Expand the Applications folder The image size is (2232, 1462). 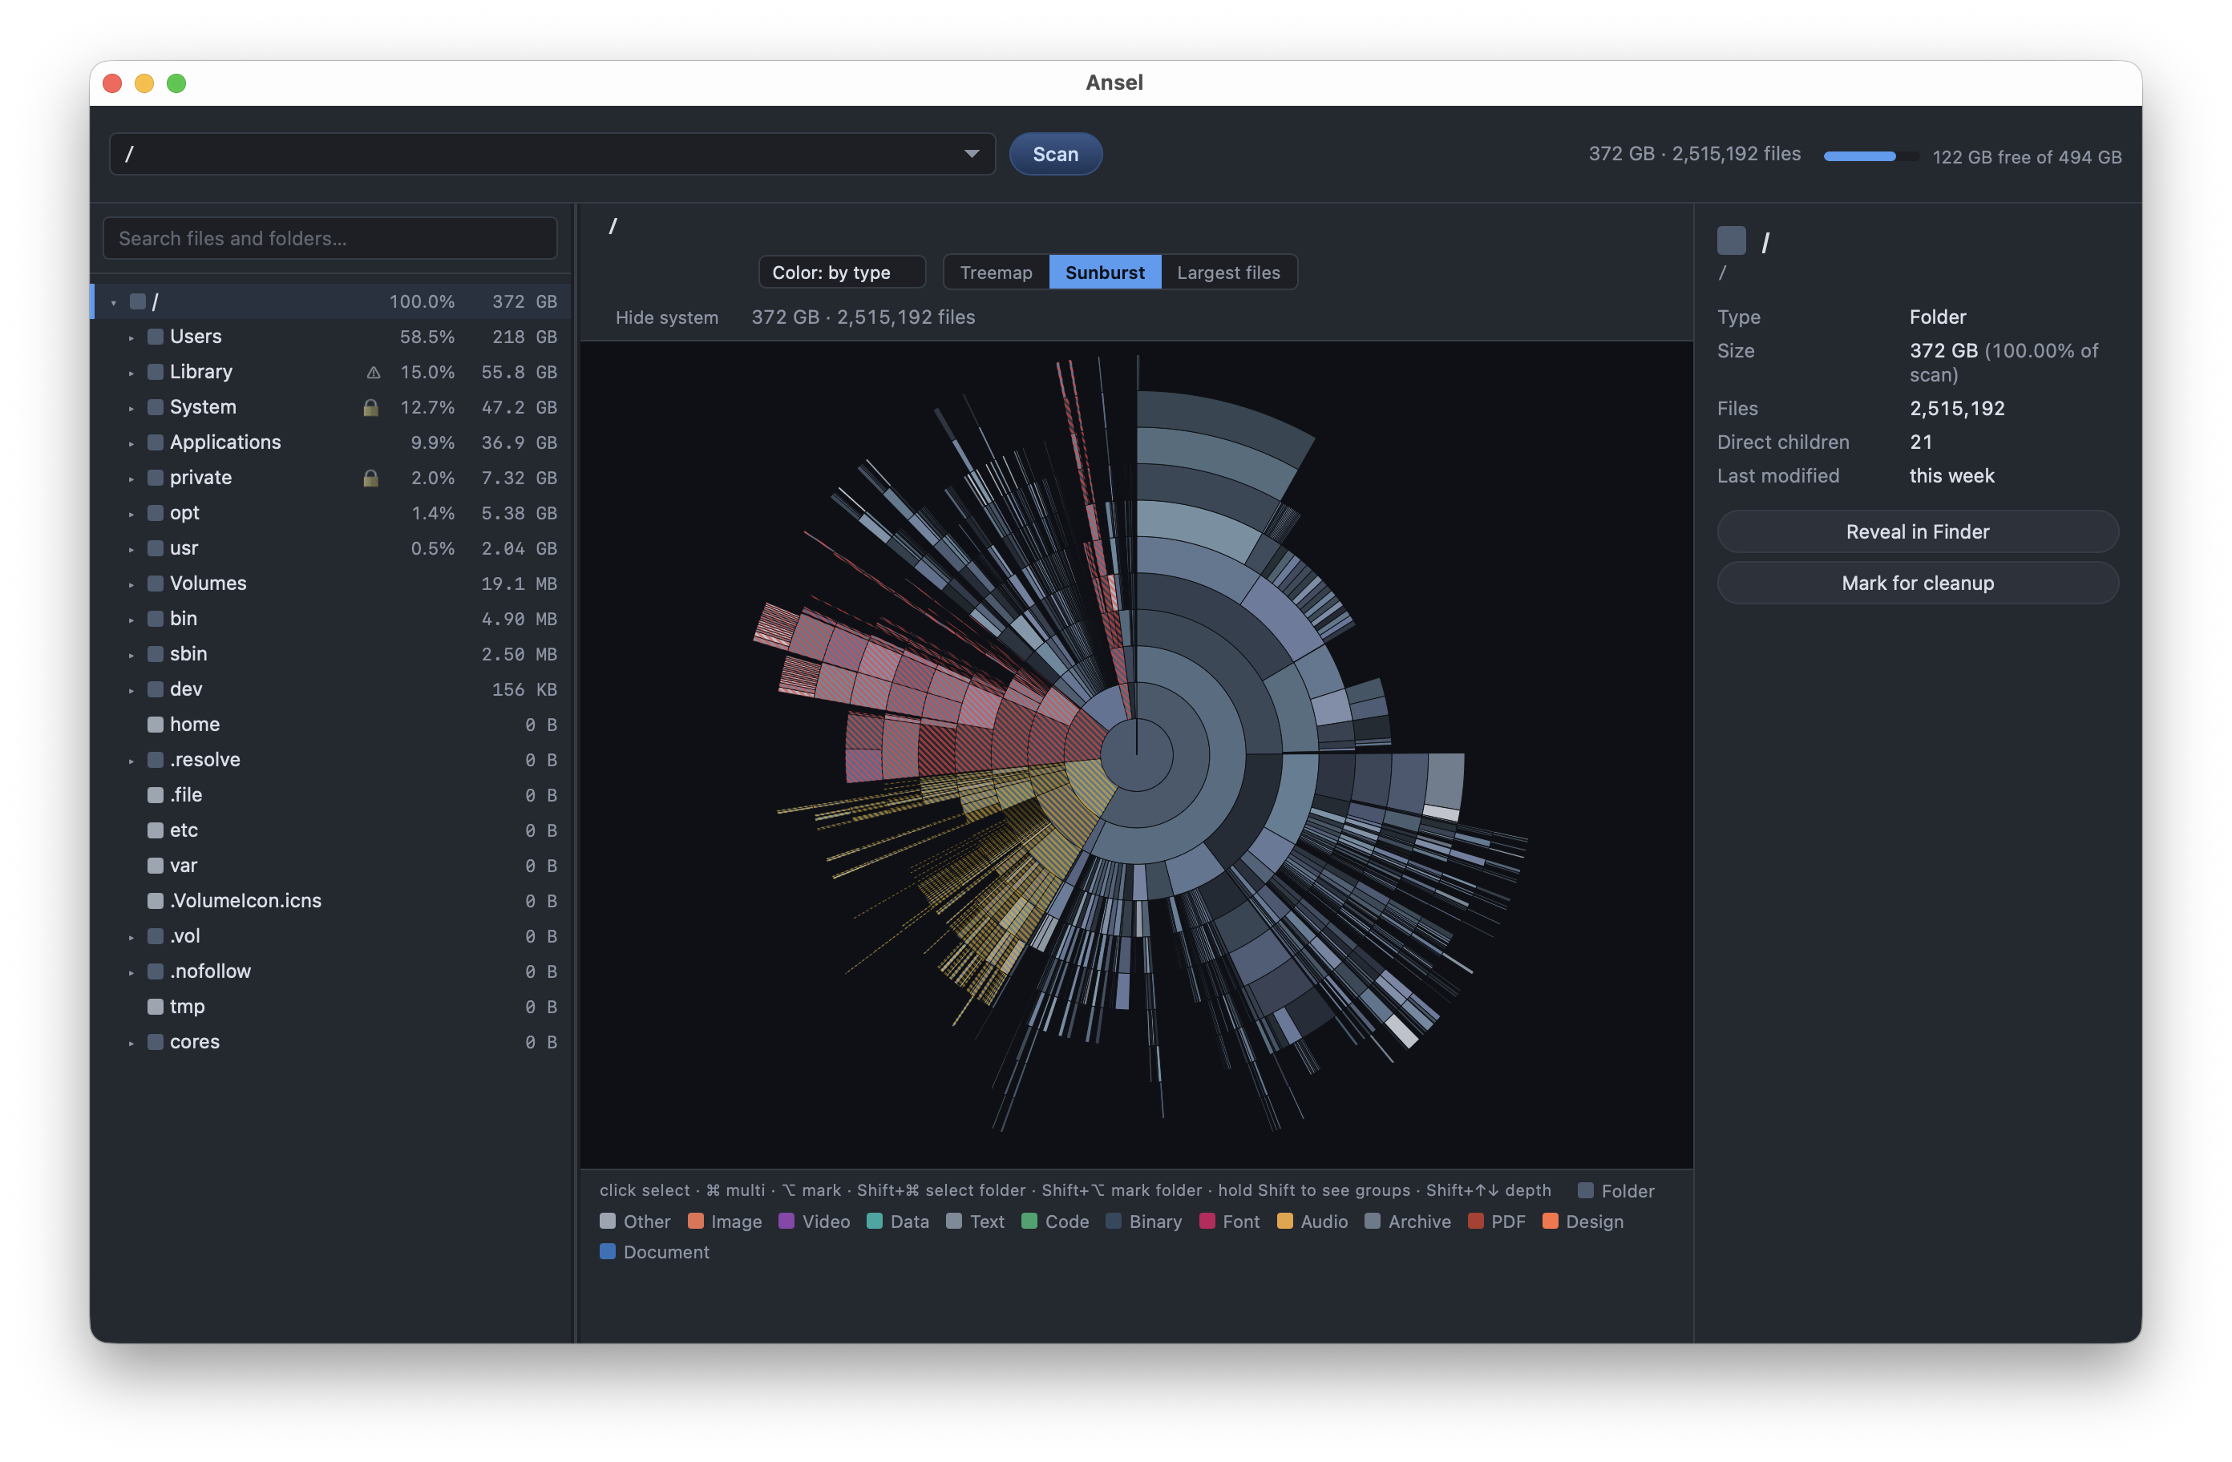[x=131, y=442]
